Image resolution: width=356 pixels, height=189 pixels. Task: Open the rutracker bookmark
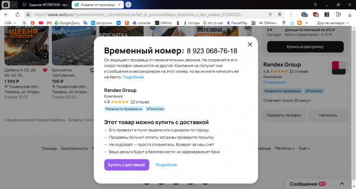[x=142, y=23]
